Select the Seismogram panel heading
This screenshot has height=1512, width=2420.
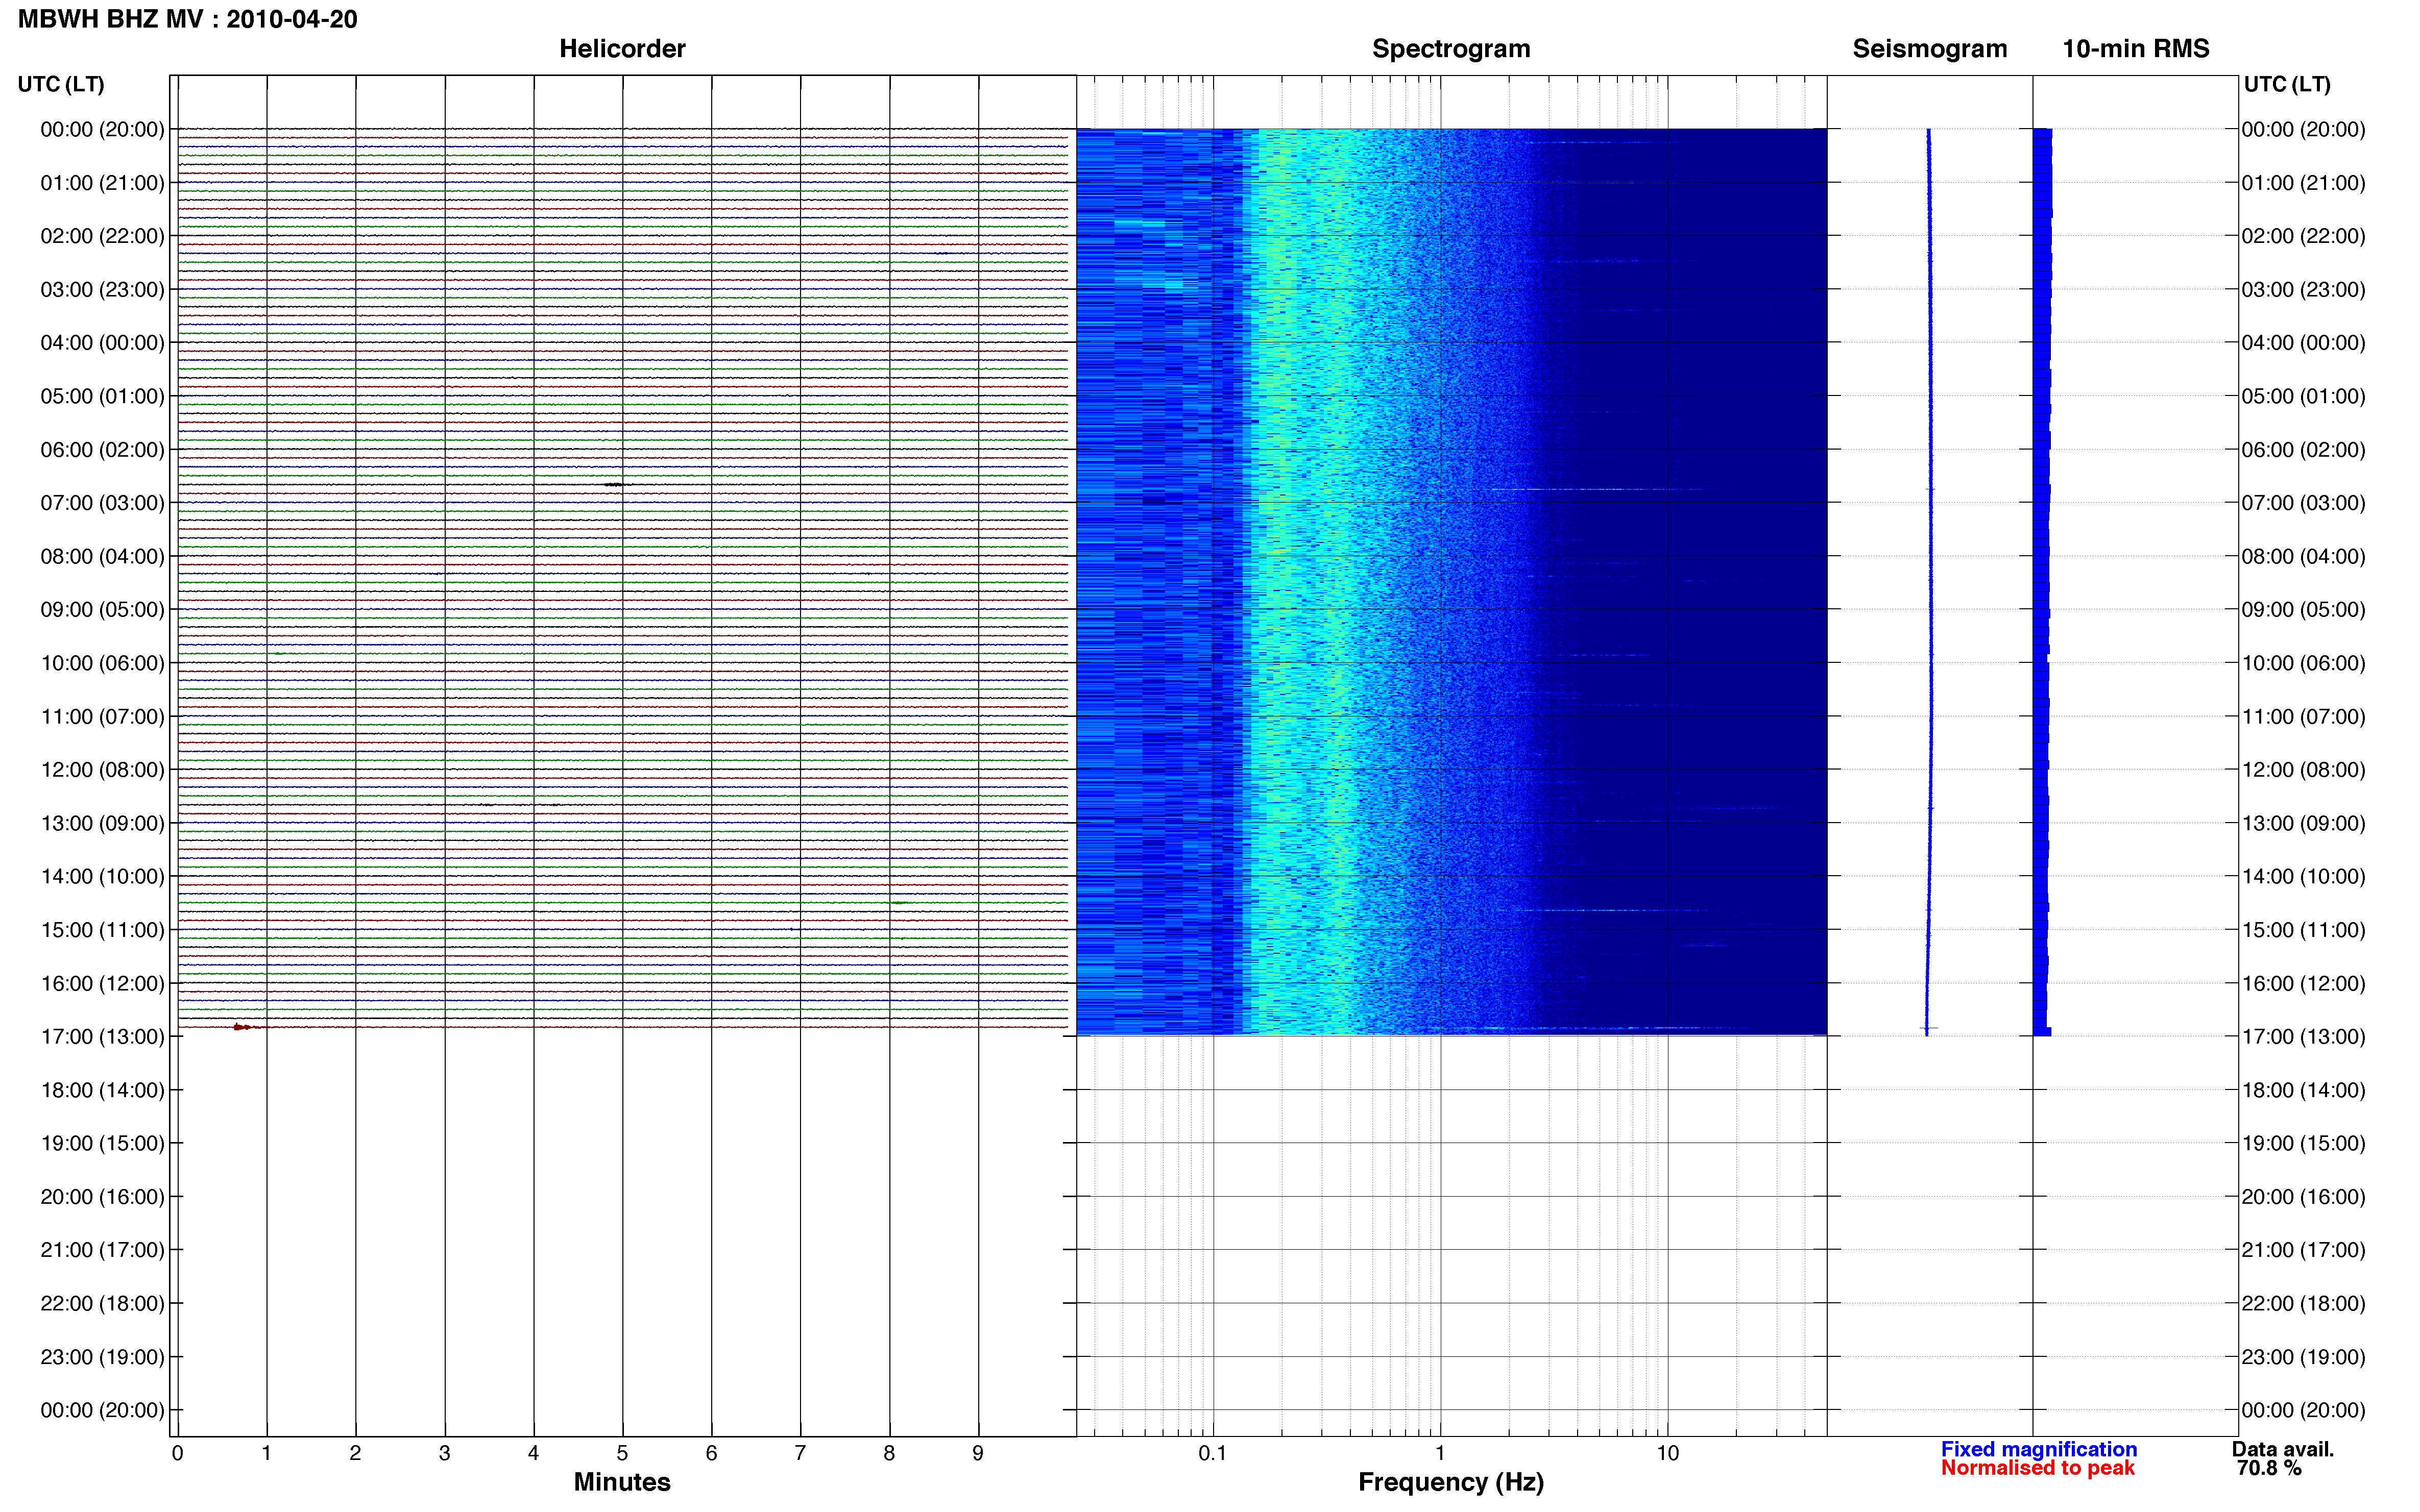(1929, 49)
